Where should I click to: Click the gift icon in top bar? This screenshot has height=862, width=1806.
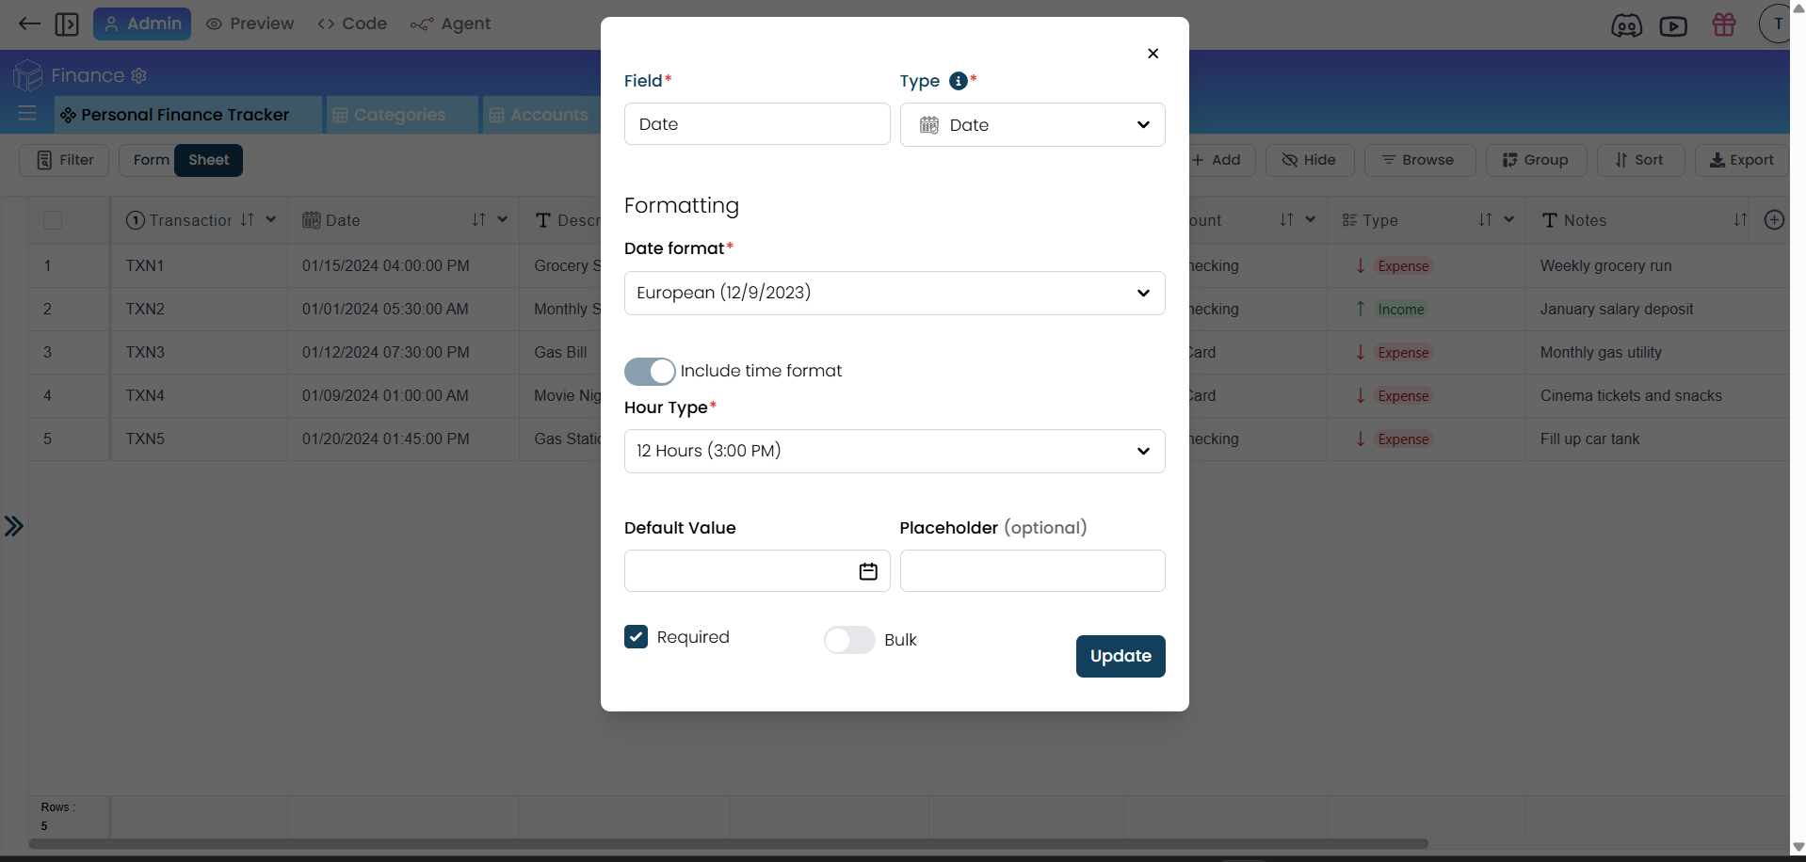coord(1723,24)
